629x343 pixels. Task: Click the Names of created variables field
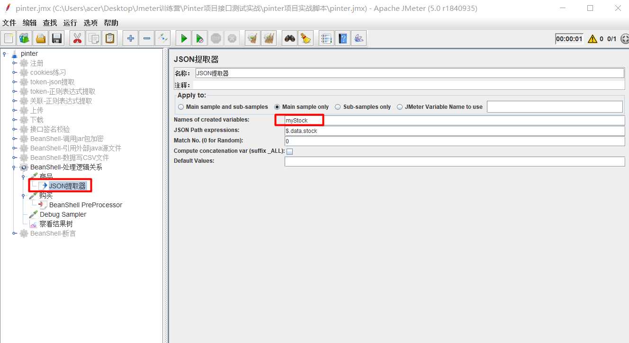coord(455,121)
